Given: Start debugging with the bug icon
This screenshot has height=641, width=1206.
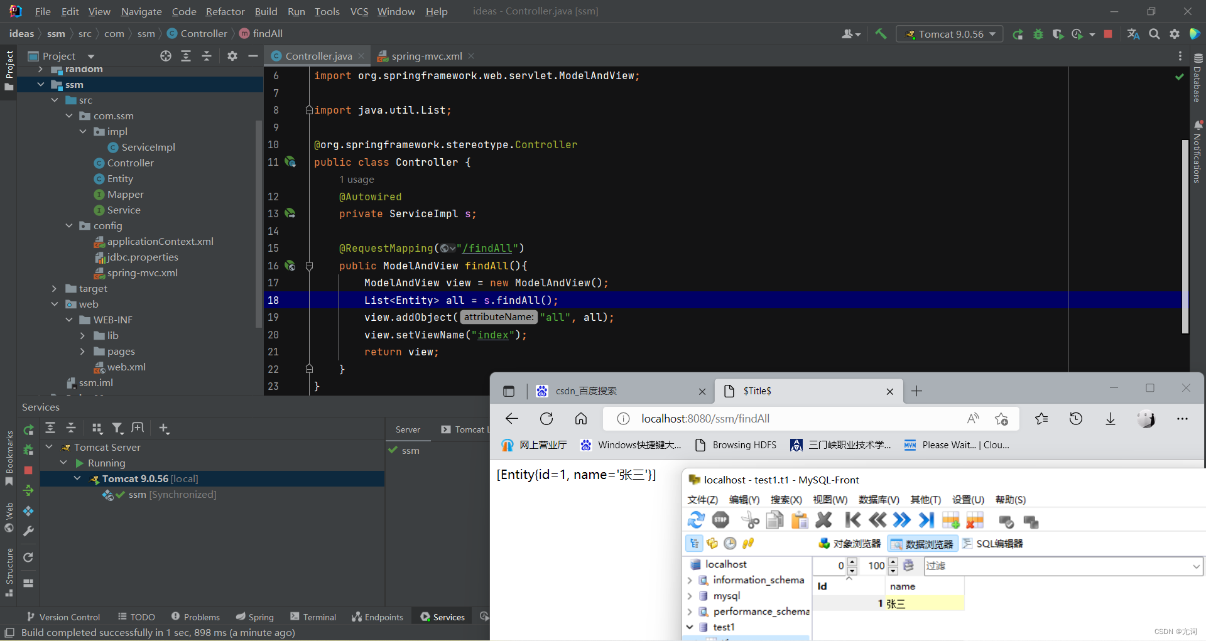Looking at the screenshot, I should pyautogui.click(x=1038, y=34).
